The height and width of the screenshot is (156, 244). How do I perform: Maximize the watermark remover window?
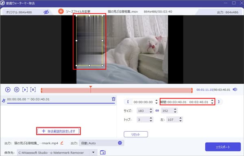[234, 3]
